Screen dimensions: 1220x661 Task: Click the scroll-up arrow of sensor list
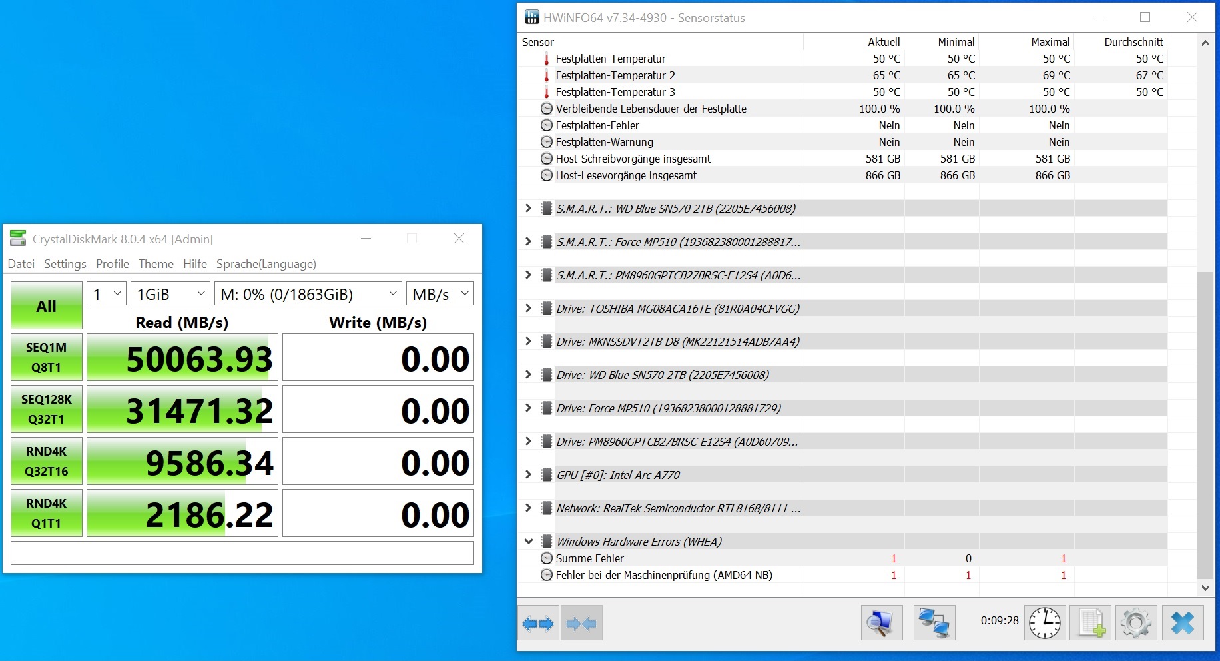click(x=1205, y=43)
